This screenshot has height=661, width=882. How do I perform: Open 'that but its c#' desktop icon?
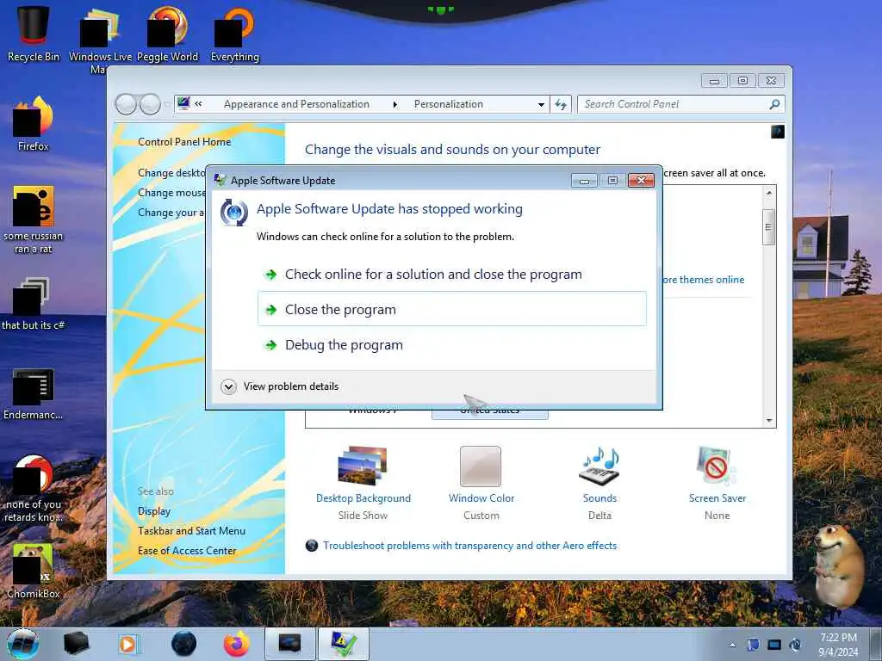pos(34,304)
